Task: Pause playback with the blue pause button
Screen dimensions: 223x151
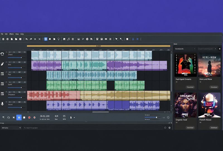Action: point(19,118)
